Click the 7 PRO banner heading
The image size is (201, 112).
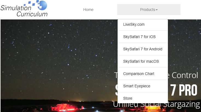click(183, 90)
